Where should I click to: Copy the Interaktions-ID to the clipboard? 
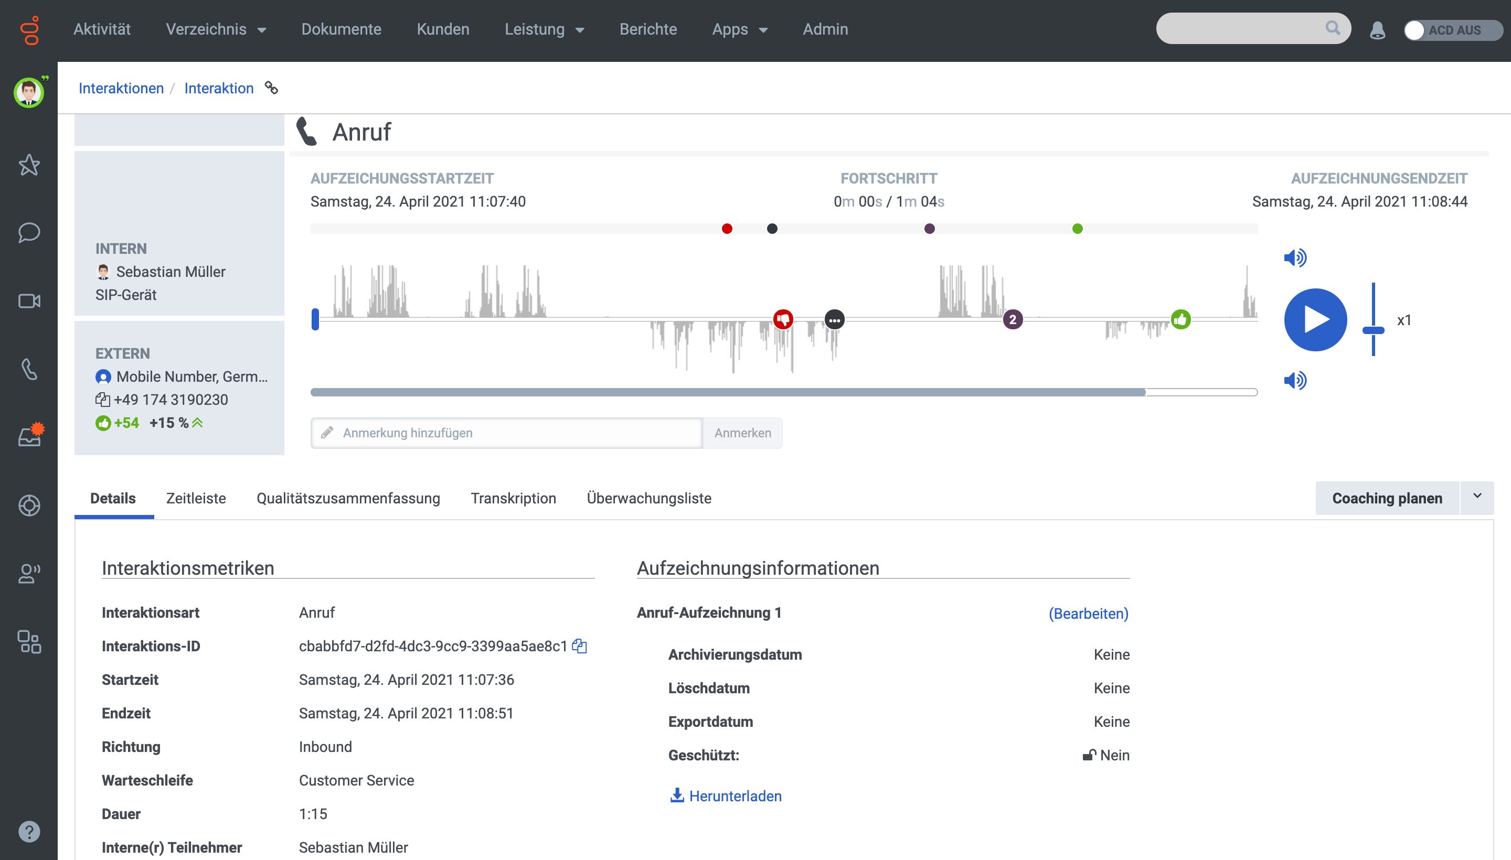click(579, 646)
